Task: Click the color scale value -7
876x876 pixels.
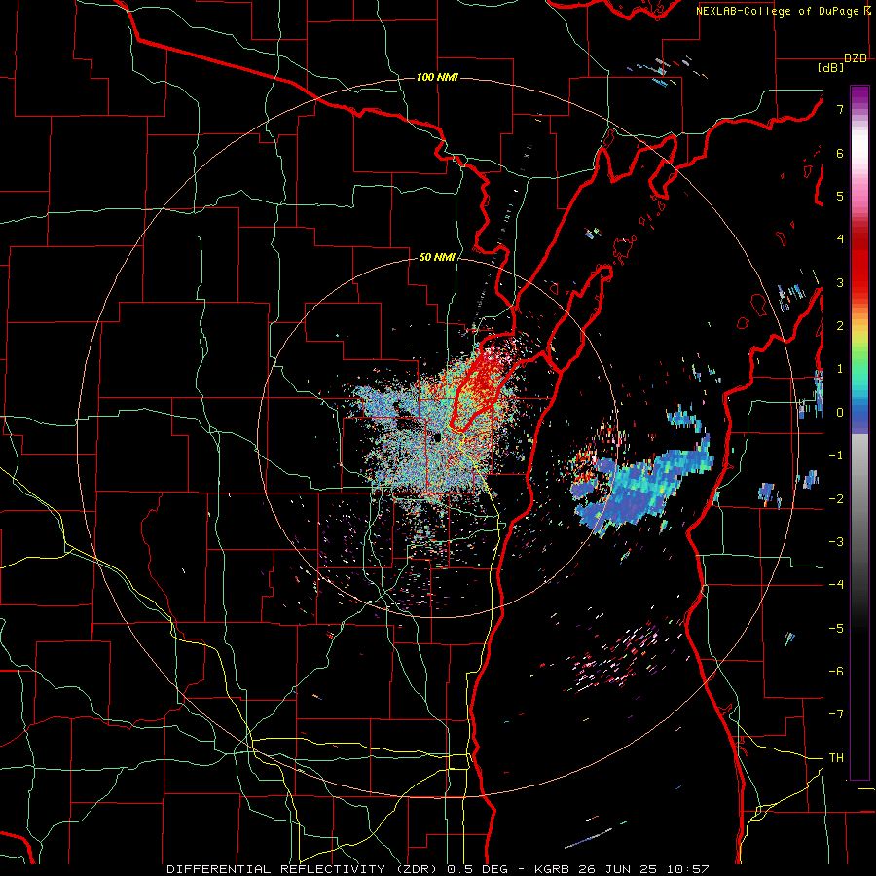Action: coord(836,714)
